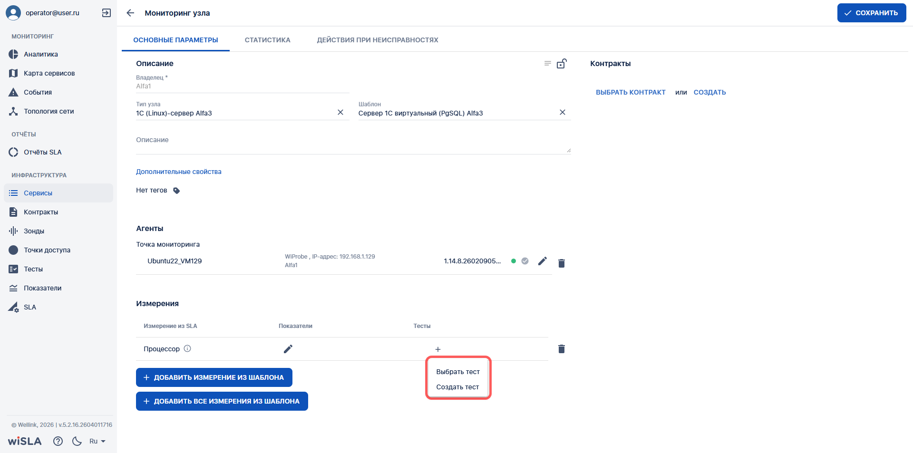Clear the Шаблон field

pos(563,112)
